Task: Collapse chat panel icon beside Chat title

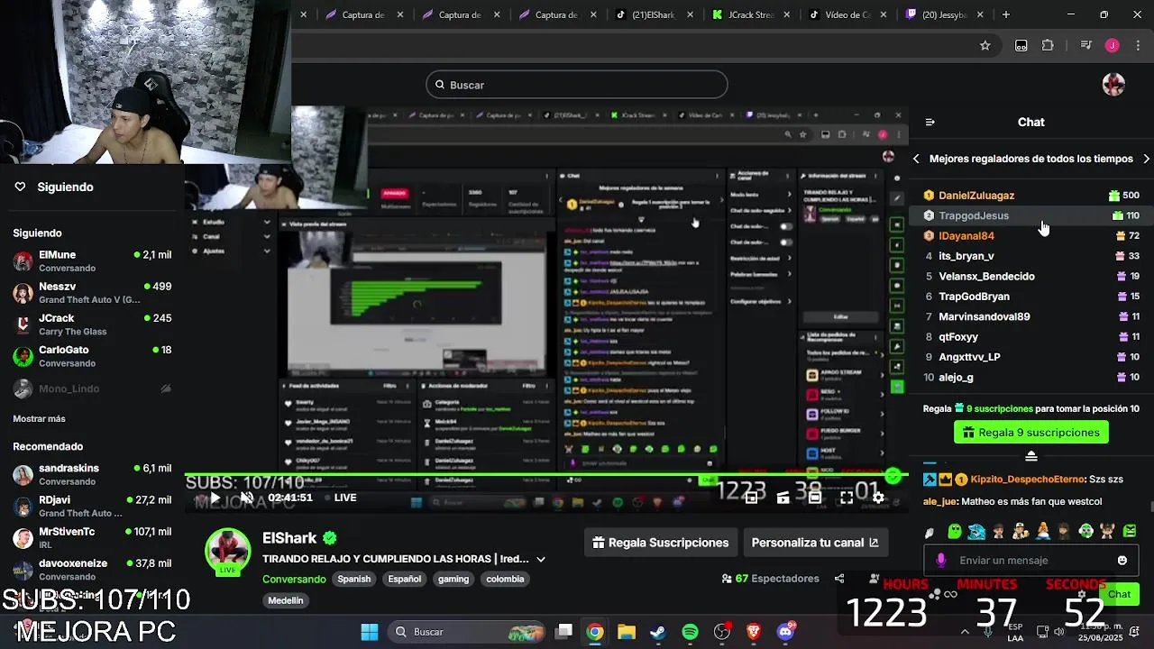Action: click(x=930, y=122)
